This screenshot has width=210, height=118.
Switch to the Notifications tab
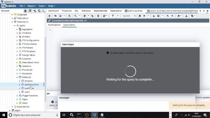pyautogui.click(x=54, y=25)
